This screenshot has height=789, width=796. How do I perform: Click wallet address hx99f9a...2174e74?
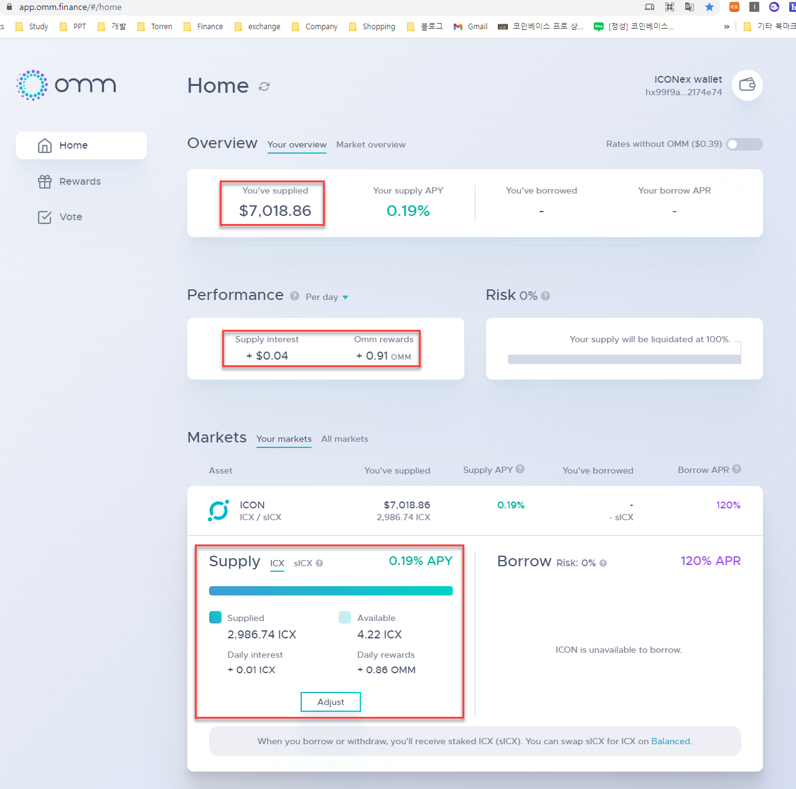pos(683,92)
